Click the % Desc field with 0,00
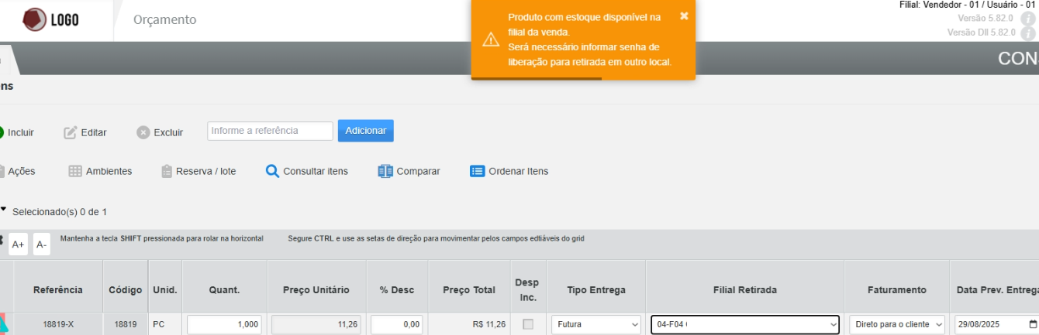This screenshot has width=1039, height=335. [396, 325]
